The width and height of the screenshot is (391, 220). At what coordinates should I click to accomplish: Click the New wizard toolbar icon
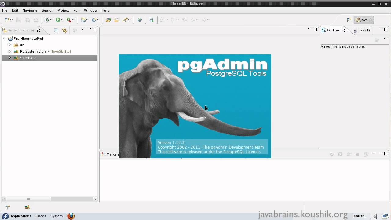click(x=7, y=20)
